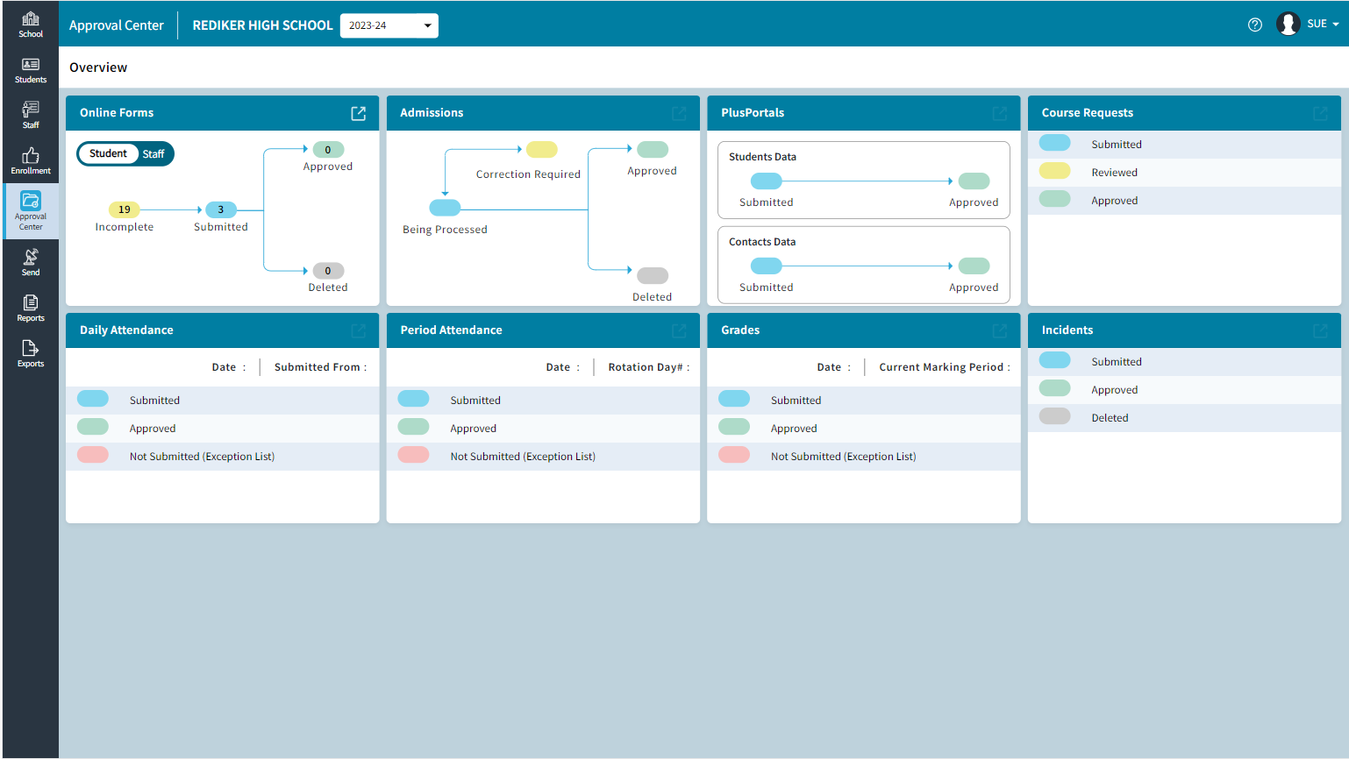Expand the PlusPortals panel

(1000, 113)
